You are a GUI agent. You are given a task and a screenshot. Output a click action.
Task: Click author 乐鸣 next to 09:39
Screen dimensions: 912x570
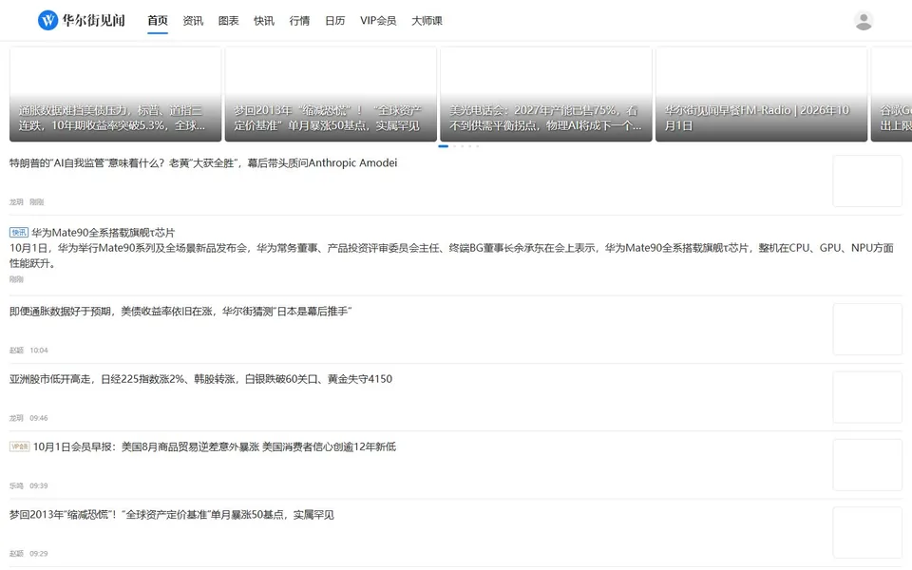click(x=16, y=485)
